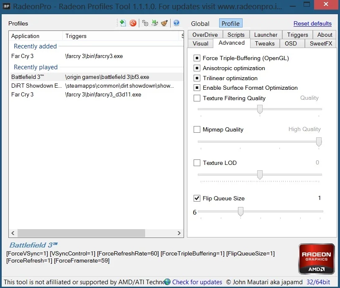Open the gear settings toolbar icon
The width and height of the screenshot is (340, 288).
pos(145,23)
